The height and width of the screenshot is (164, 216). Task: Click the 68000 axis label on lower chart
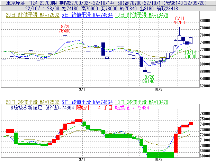pos(205,156)
